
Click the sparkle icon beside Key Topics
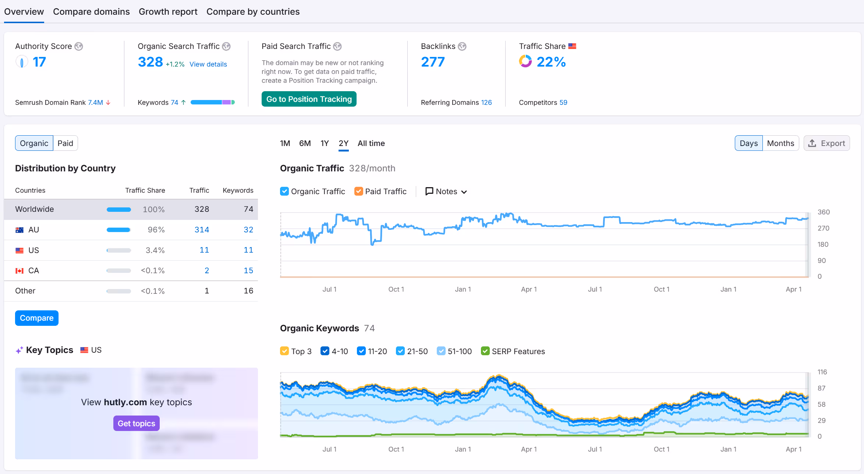click(x=20, y=350)
